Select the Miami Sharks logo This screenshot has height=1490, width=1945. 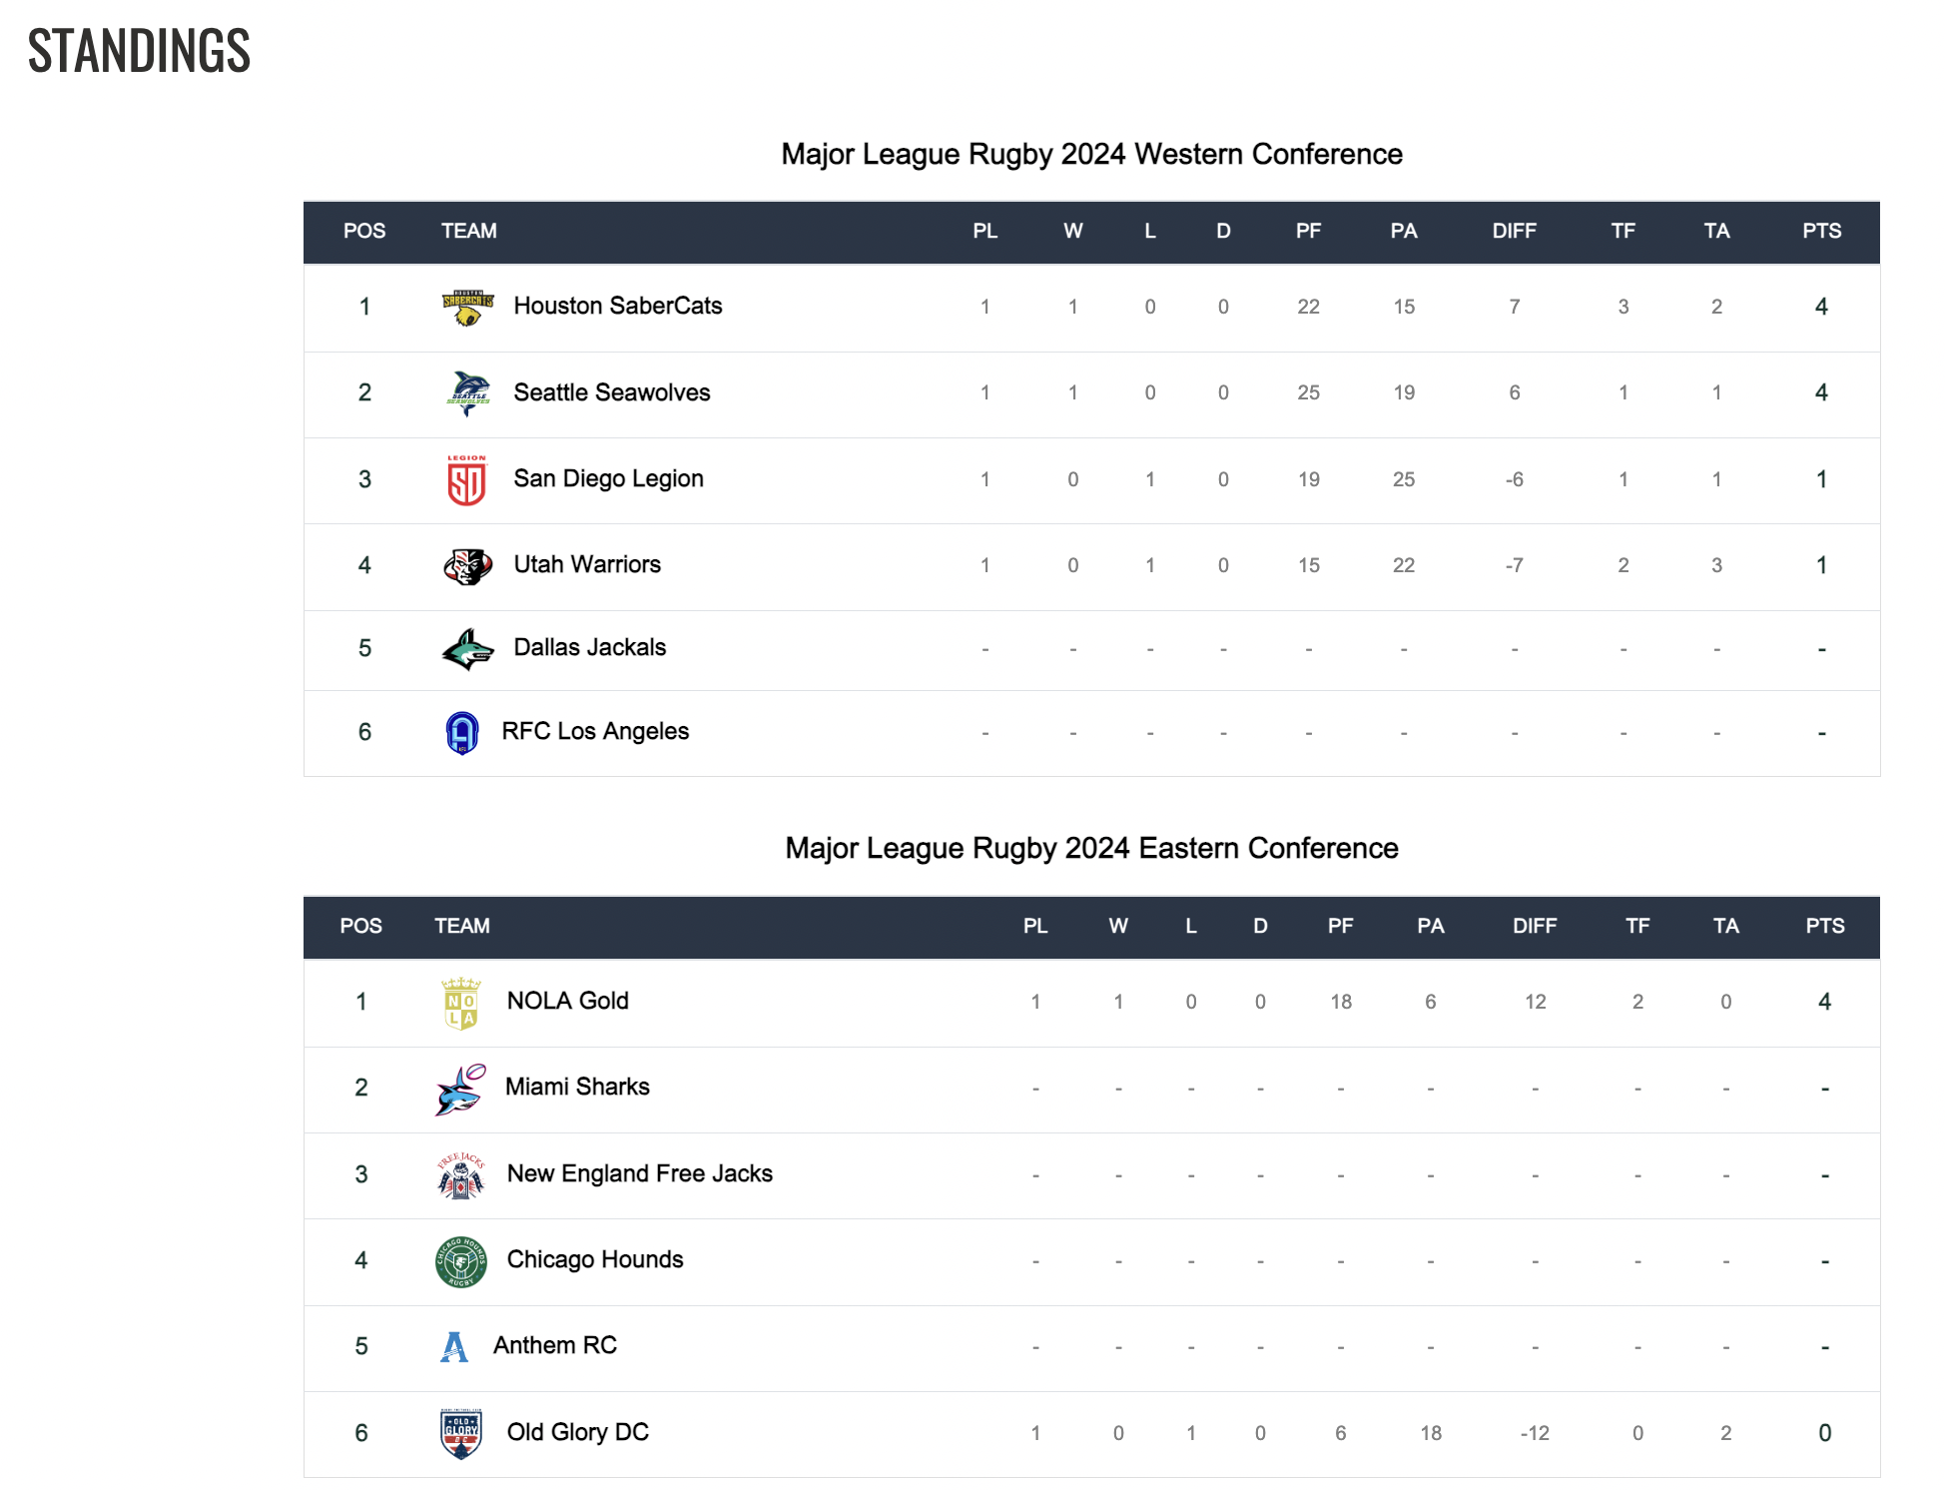tap(460, 1089)
